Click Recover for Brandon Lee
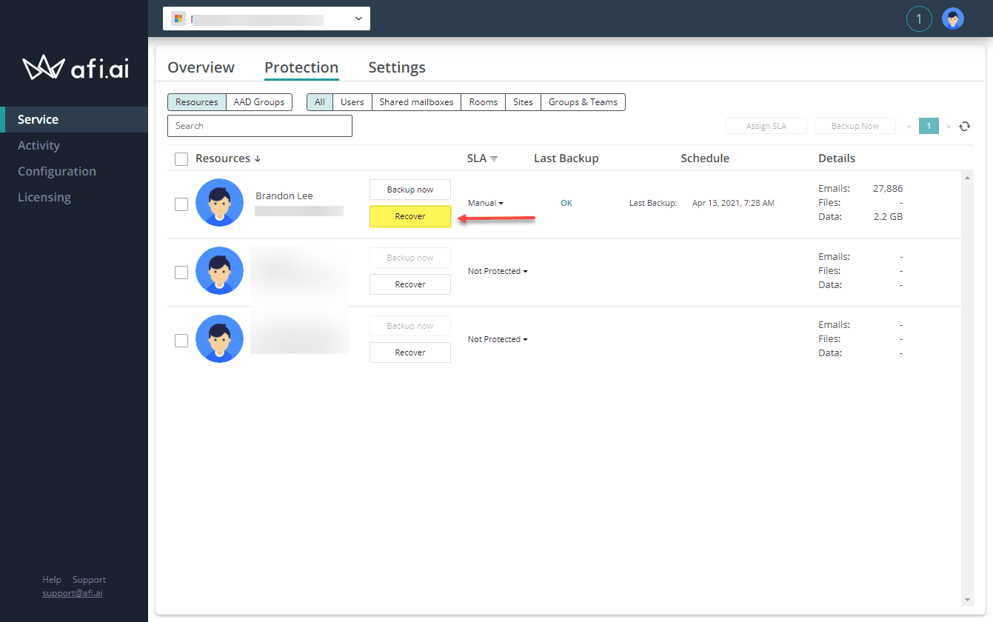This screenshot has width=993, height=622. 409,216
